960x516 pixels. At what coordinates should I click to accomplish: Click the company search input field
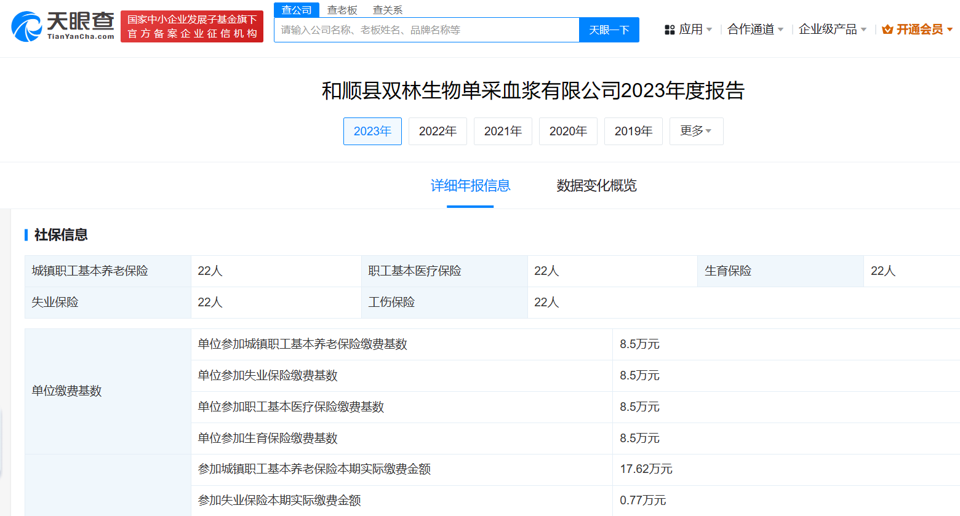pos(428,29)
